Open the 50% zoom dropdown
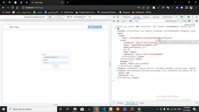This screenshot has height=112, width=199. coord(69,17)
